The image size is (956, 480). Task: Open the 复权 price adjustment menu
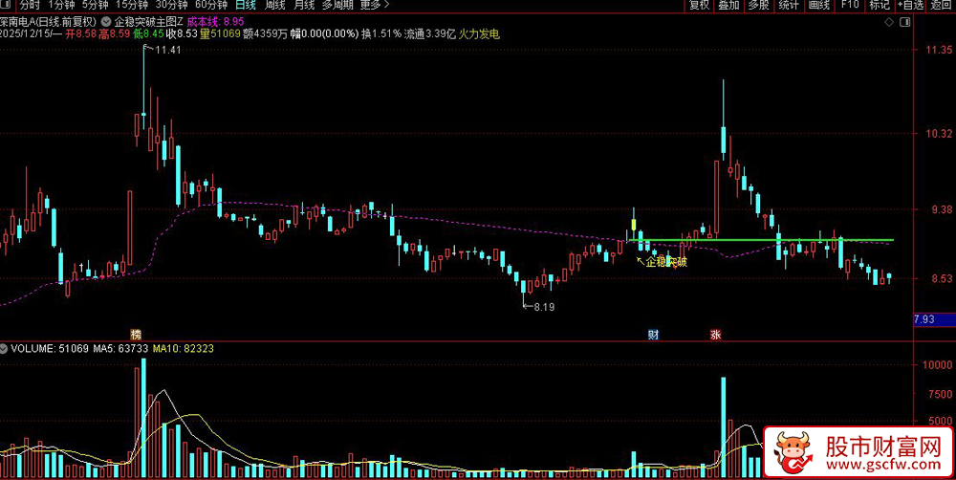tap(699, 5)
